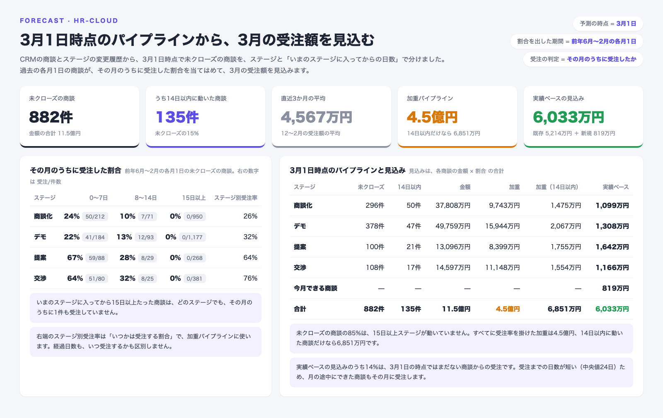Click the 合計 row label
This screenshot has height=418, width=663.
(x=300, y=309)
